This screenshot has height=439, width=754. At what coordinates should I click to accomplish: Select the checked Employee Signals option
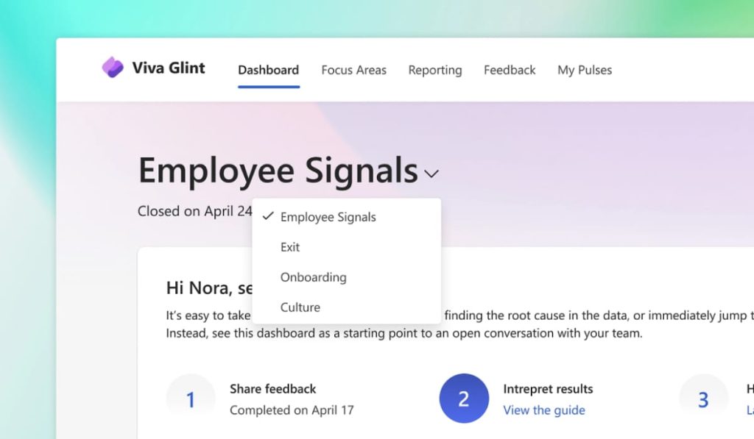346,217
